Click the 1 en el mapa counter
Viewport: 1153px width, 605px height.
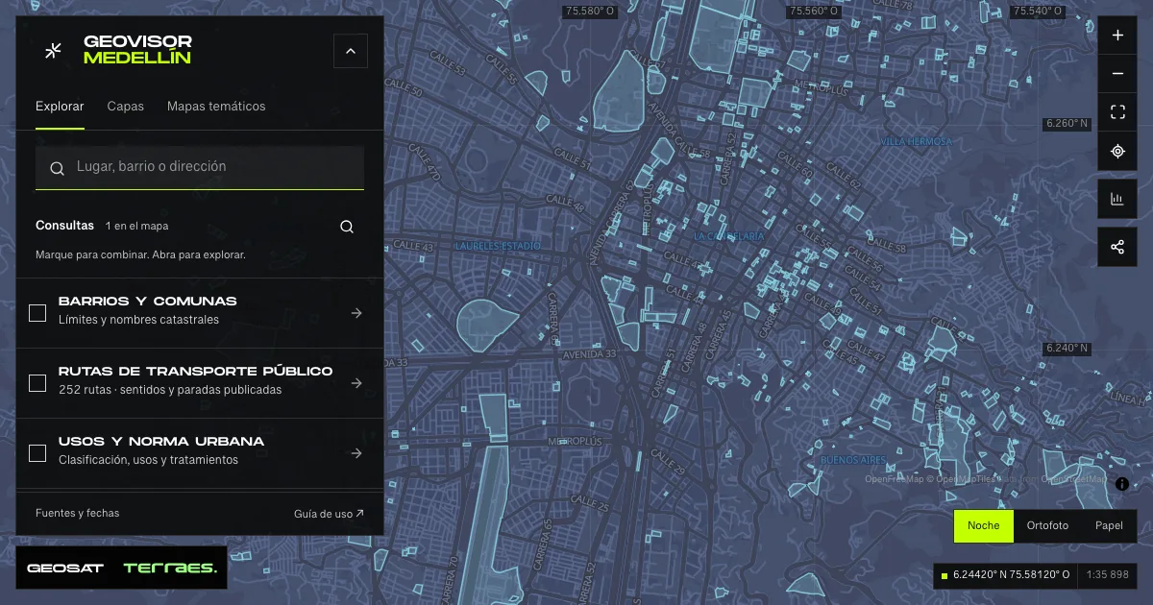pos(137,227)
